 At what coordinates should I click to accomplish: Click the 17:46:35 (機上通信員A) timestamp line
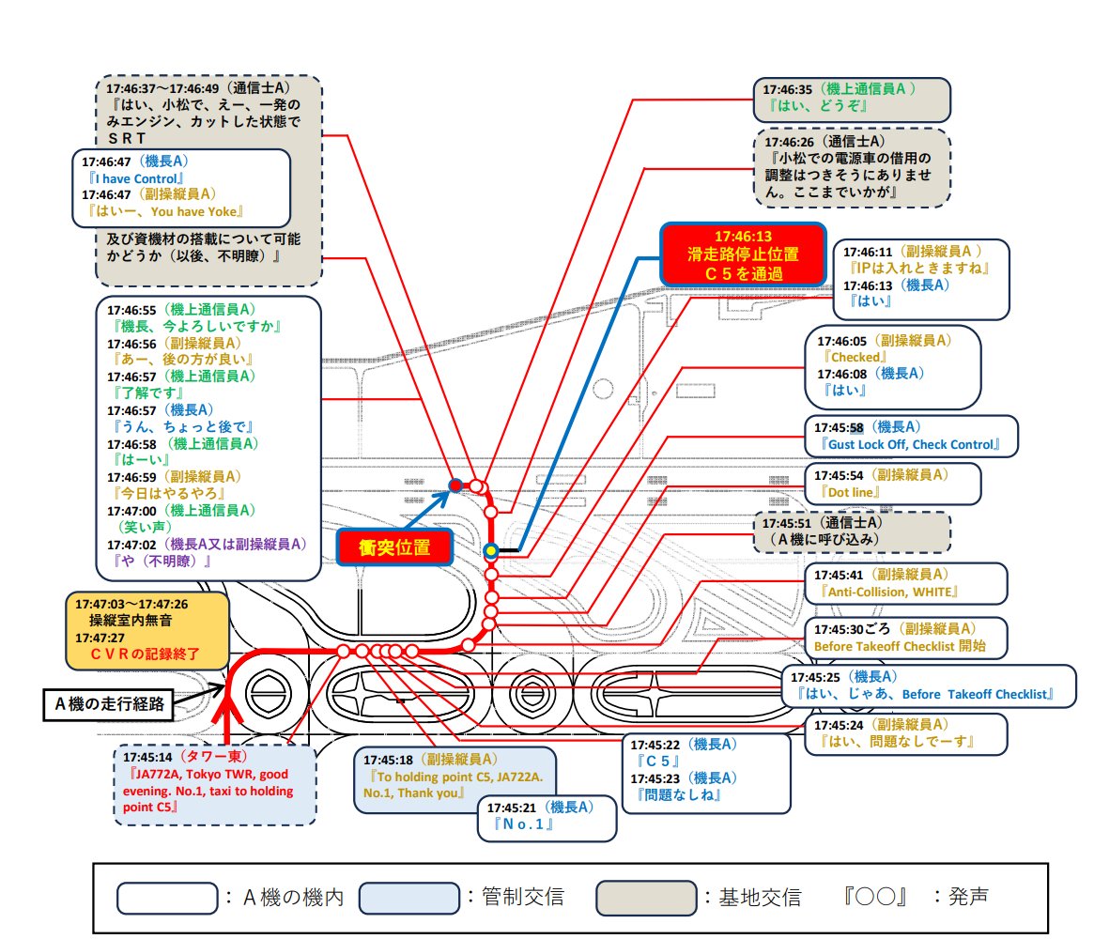[x=840, y=89]
